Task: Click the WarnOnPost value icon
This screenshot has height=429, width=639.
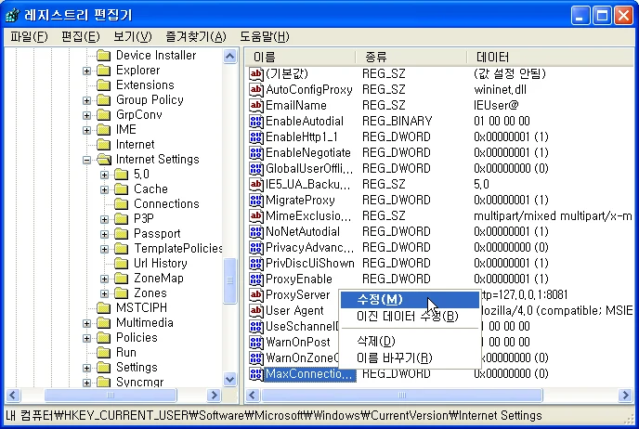Action: click(x=256, y=343)
